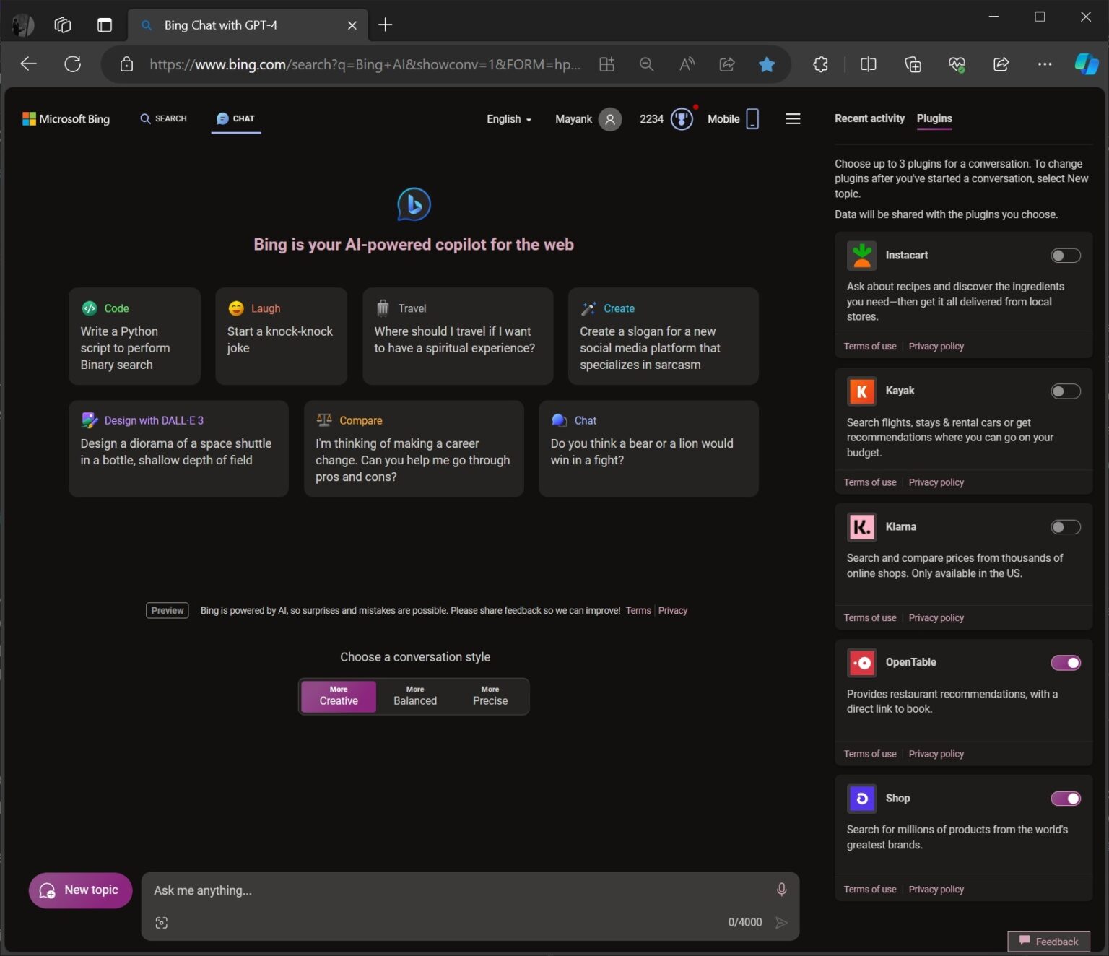The height and width of the screenshot is (956, 1109).
Task: Click the visual search camera icon in chat input
Action: click(162, 922)
